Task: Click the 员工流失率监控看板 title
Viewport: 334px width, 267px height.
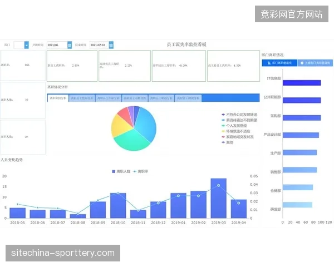Action: click(x=186, y=44)
